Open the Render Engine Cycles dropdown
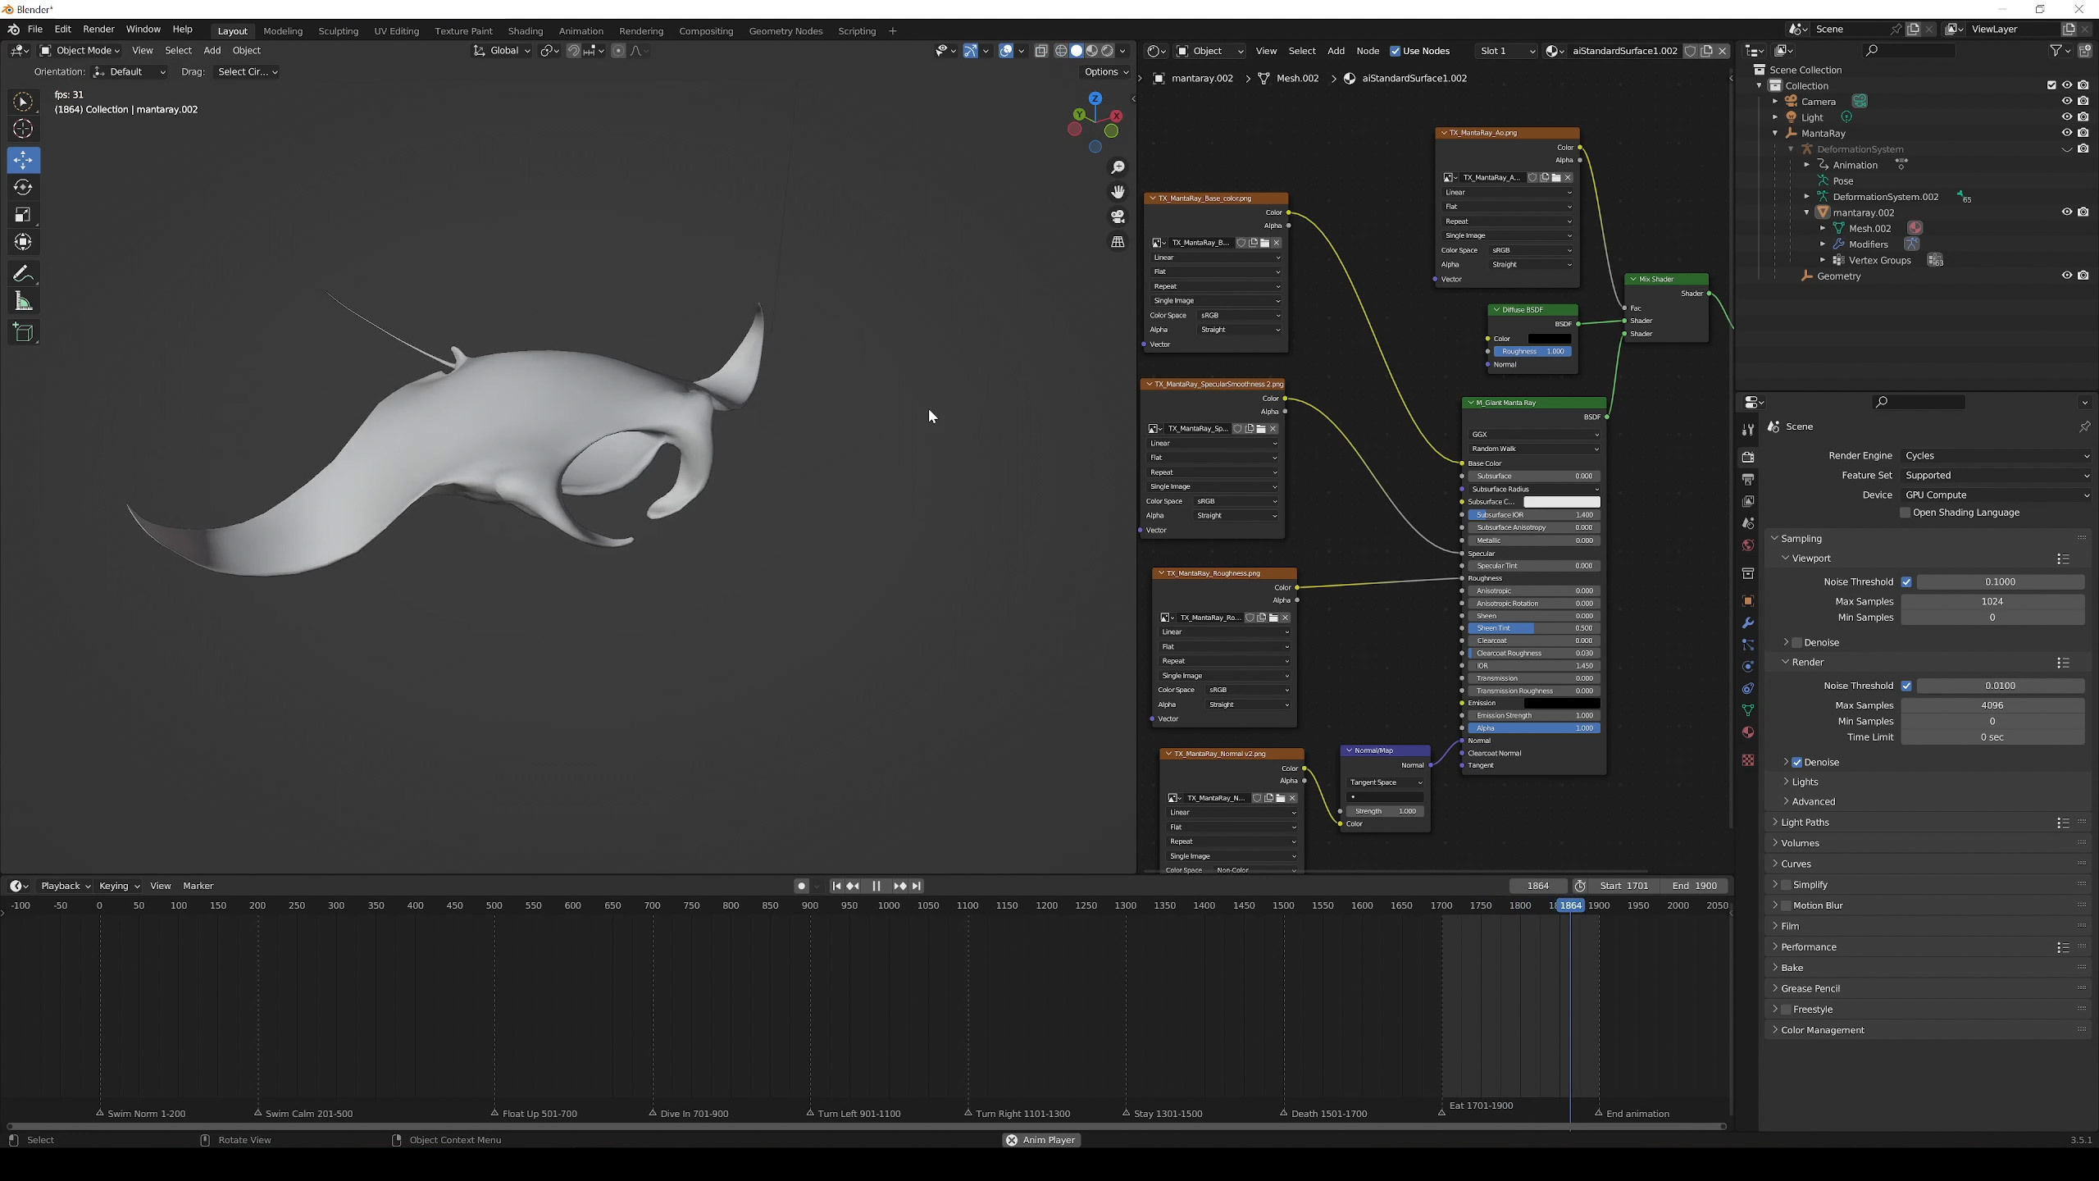Image resolution: width=2099 pixels, height=1181 pixels. click(1994, 455)
